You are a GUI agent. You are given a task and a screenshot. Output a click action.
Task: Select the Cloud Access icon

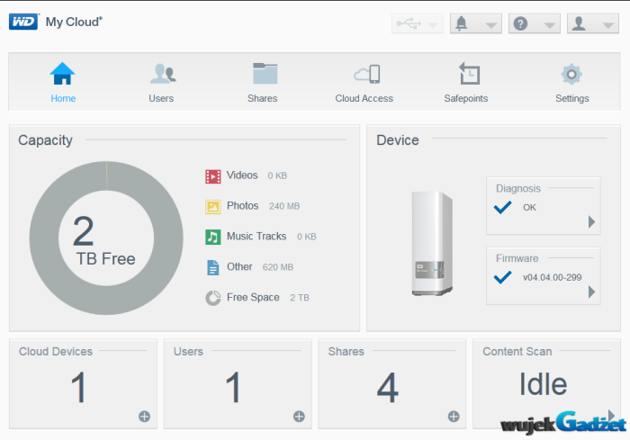tap(366, 75)
